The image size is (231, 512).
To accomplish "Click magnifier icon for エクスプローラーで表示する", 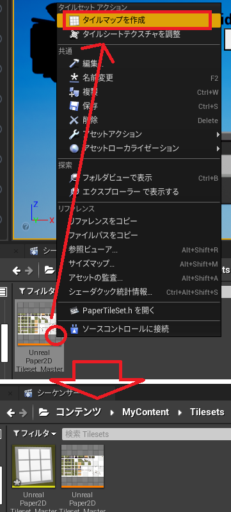I will [74, 192].
